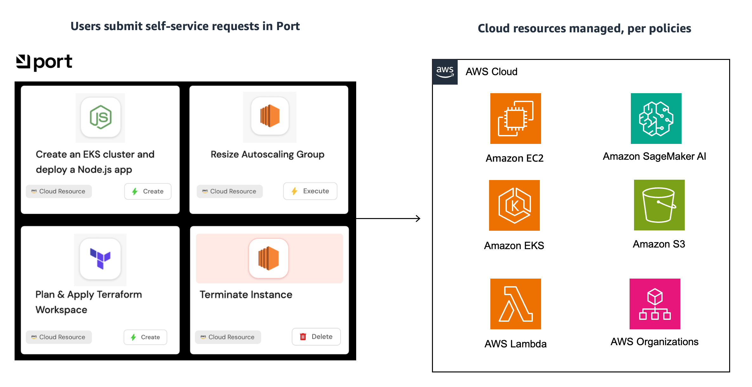Viewport: 752px width, 387px height.
Task: Click the Terminate Instance card icon
Action: pyautogui.click(x=269, y=258)
